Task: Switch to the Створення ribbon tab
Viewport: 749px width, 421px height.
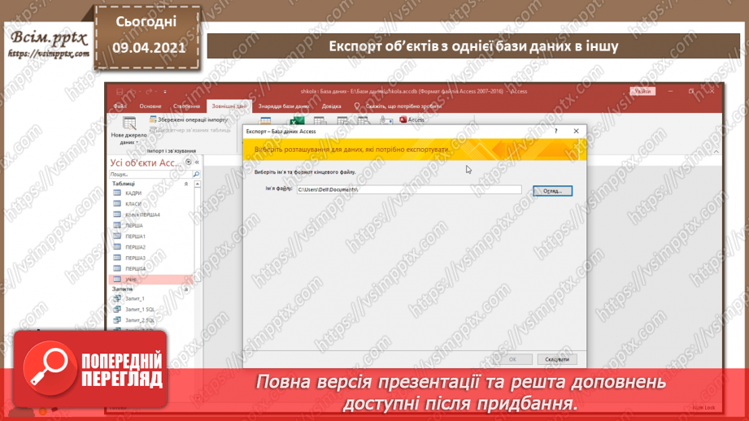Action: point(186,106)
